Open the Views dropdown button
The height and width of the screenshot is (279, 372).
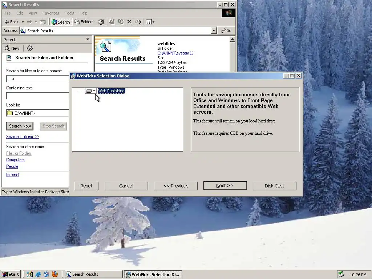(x=150, y=22)
